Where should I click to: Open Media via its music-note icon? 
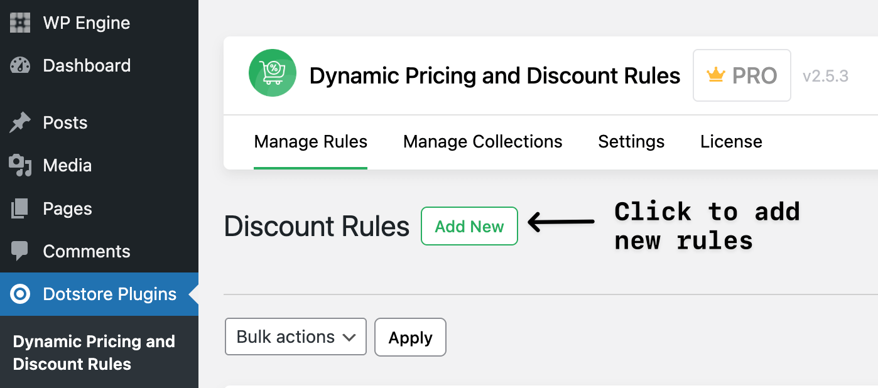19,165
